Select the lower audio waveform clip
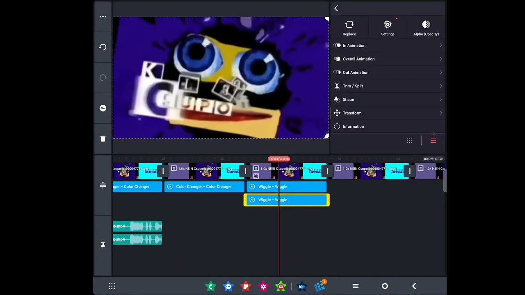The height and width of the screenshot is (295, 525). coord(137,239)
